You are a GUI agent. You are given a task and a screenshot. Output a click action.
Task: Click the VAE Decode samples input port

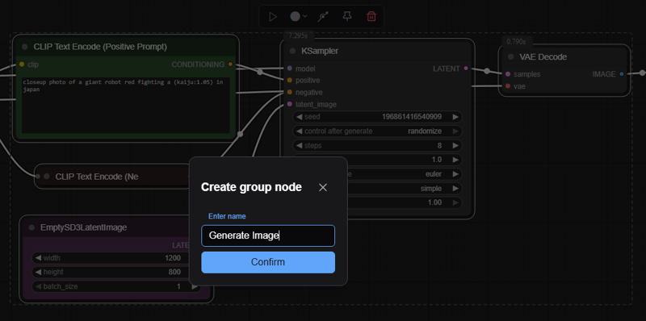(508, 74)
